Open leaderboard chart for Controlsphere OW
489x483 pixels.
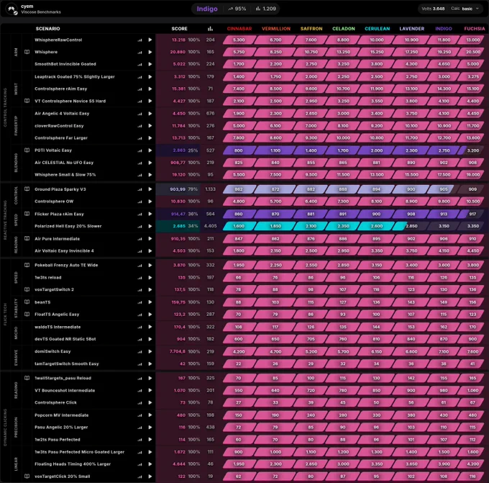[x=140, y=202]
